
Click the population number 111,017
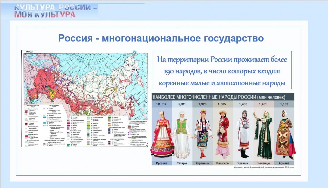tap(162, 104)
